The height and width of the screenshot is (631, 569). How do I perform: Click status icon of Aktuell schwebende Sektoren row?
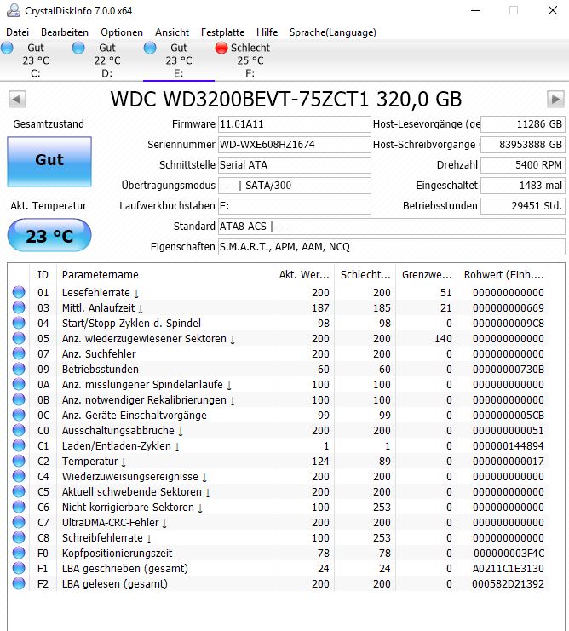[x=19, y=491]
